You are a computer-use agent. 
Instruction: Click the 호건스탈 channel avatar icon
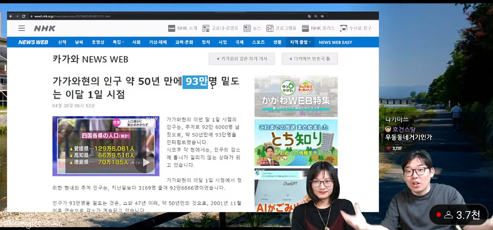(x=388, y=129)
